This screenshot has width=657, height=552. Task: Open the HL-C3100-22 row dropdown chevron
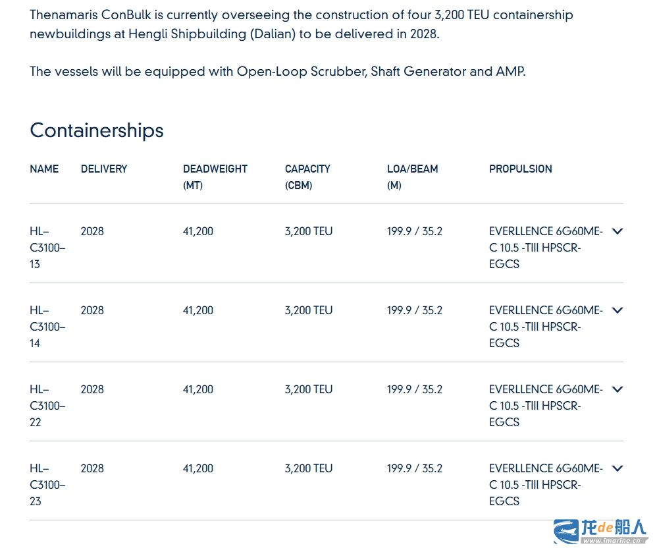pos(618,389)
